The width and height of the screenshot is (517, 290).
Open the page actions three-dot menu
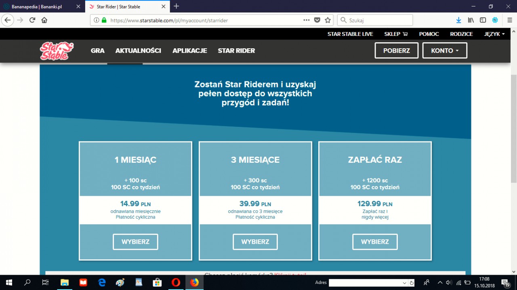[307, 20]
